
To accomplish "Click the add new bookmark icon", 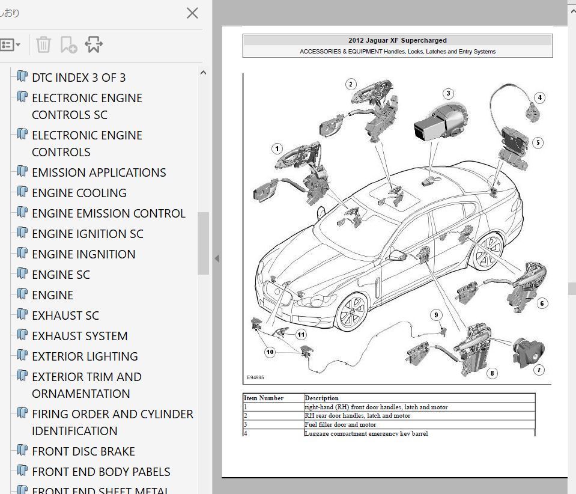I will pyautogui.click(x=68, y=45).
